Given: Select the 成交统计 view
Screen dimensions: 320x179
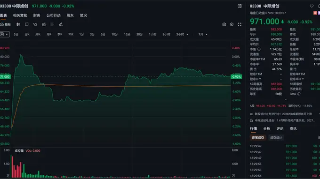Looking at the screenshot, I should pos(276,138).
